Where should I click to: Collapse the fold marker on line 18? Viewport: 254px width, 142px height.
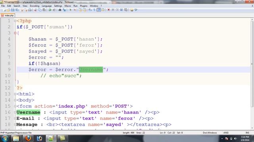tap(15, 125)
